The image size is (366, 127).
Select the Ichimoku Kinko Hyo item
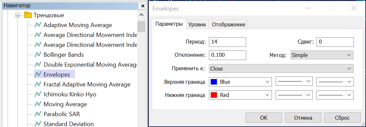pyautogui.click(x=70, y=94)
